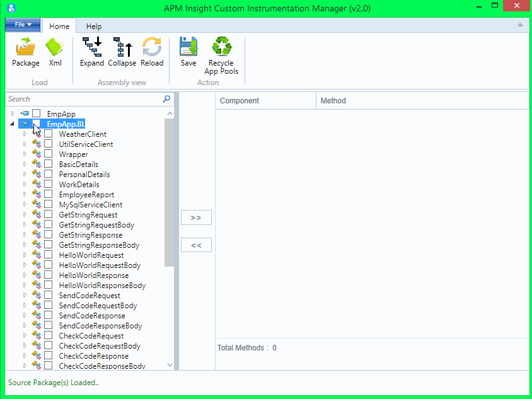Collapse the EmpApp.BL assembly node

point(12,124)
